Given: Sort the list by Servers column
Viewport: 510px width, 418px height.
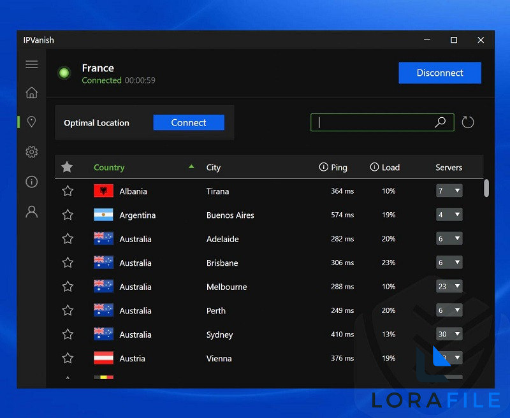Looking at the screenshot, I should pos(449,168).
